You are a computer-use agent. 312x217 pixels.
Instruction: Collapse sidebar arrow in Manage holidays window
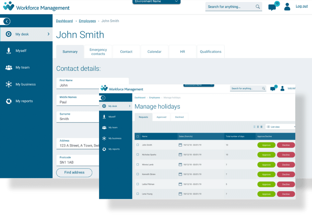103,98
